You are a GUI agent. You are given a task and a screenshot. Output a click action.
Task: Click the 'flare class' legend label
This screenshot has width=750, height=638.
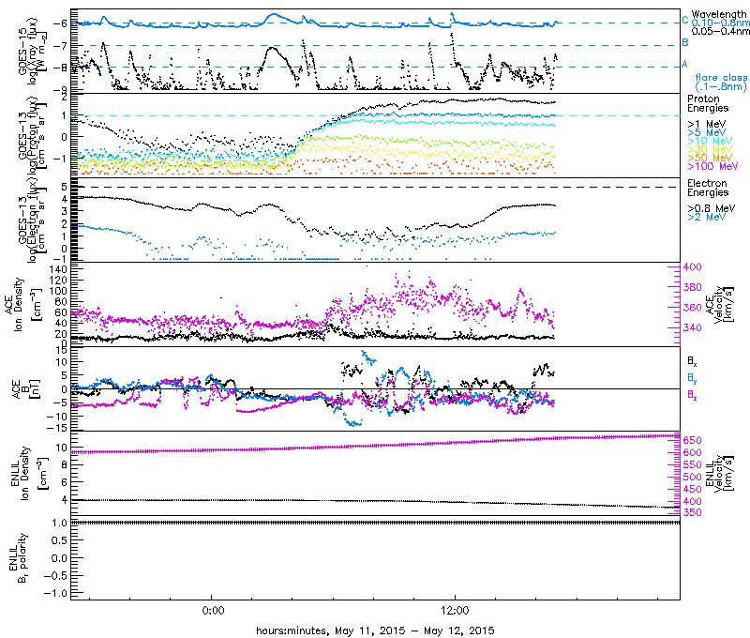(721, 77)
